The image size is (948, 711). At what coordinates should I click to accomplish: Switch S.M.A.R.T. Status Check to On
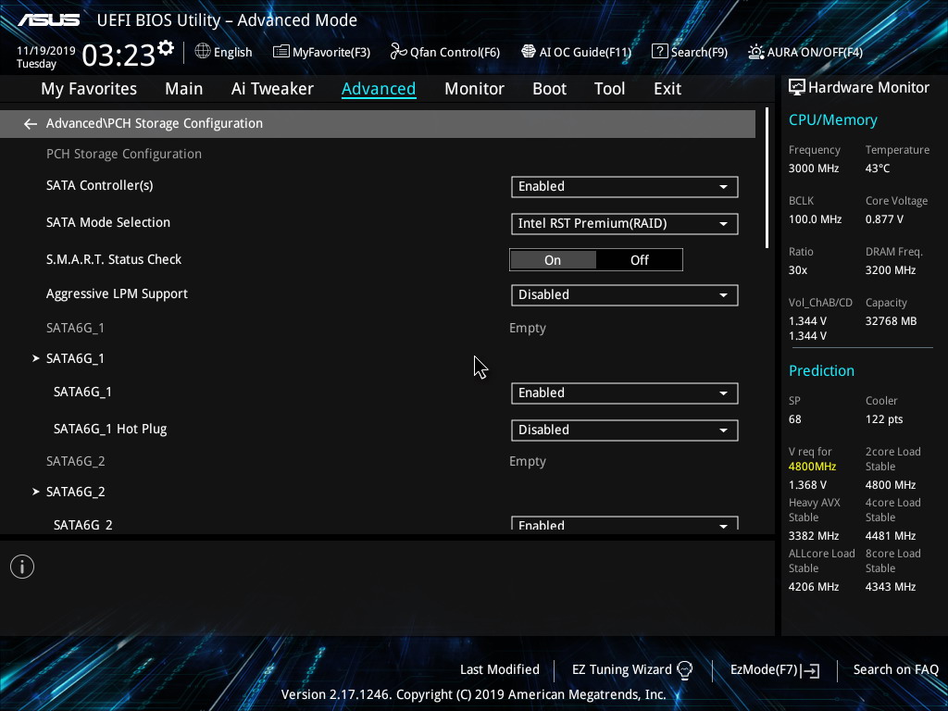(553, 260)
